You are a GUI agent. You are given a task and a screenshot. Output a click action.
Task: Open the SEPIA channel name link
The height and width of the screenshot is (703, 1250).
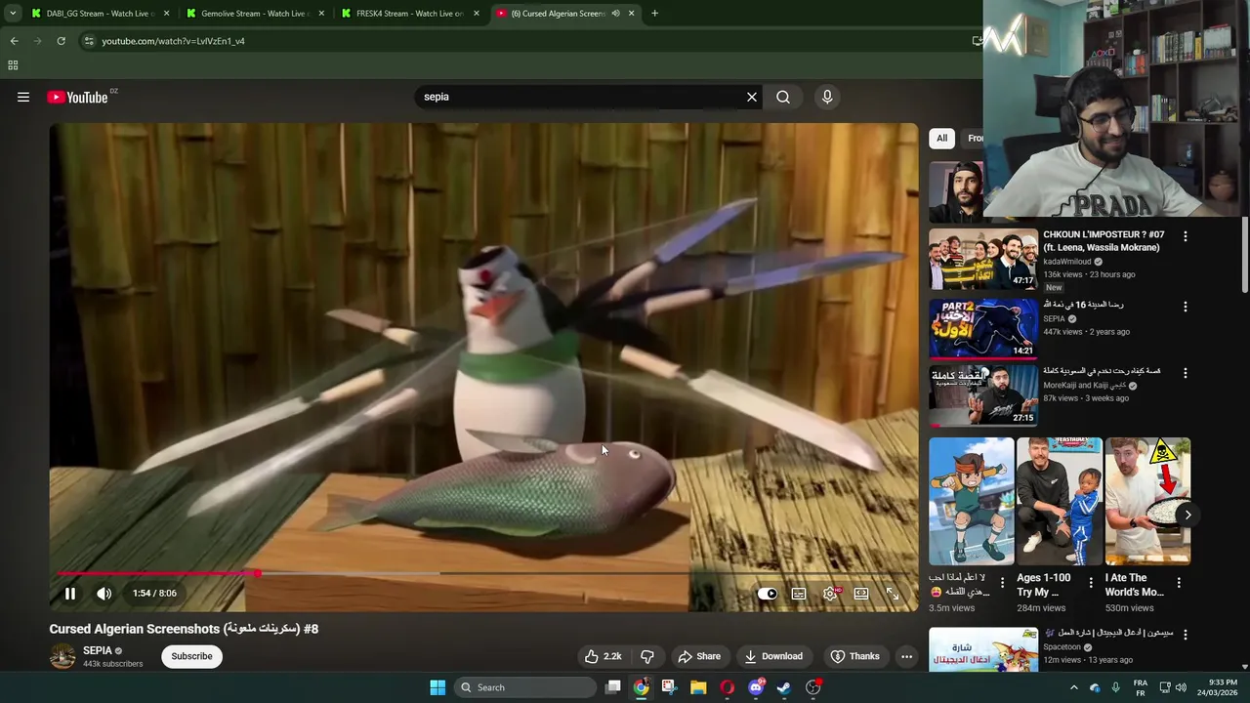(97, 650)
